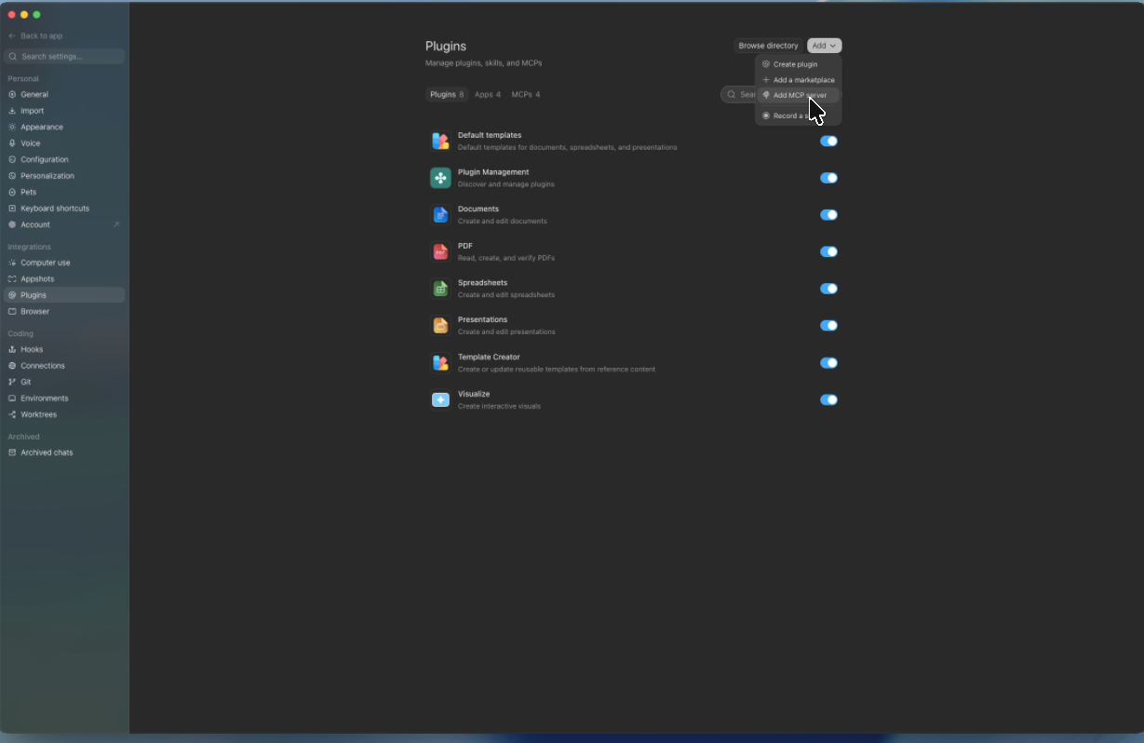The height and width of the screenshot is (743, 1144).
Task: Click the plugin search box
Action: coord(738,95)
